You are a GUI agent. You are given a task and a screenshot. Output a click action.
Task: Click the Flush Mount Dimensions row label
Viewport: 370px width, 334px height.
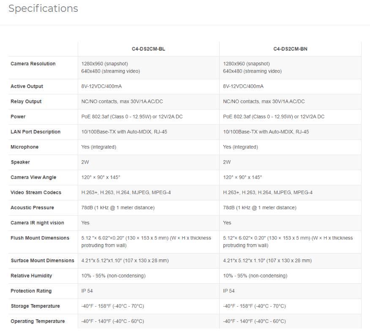(x=40, y=238)
